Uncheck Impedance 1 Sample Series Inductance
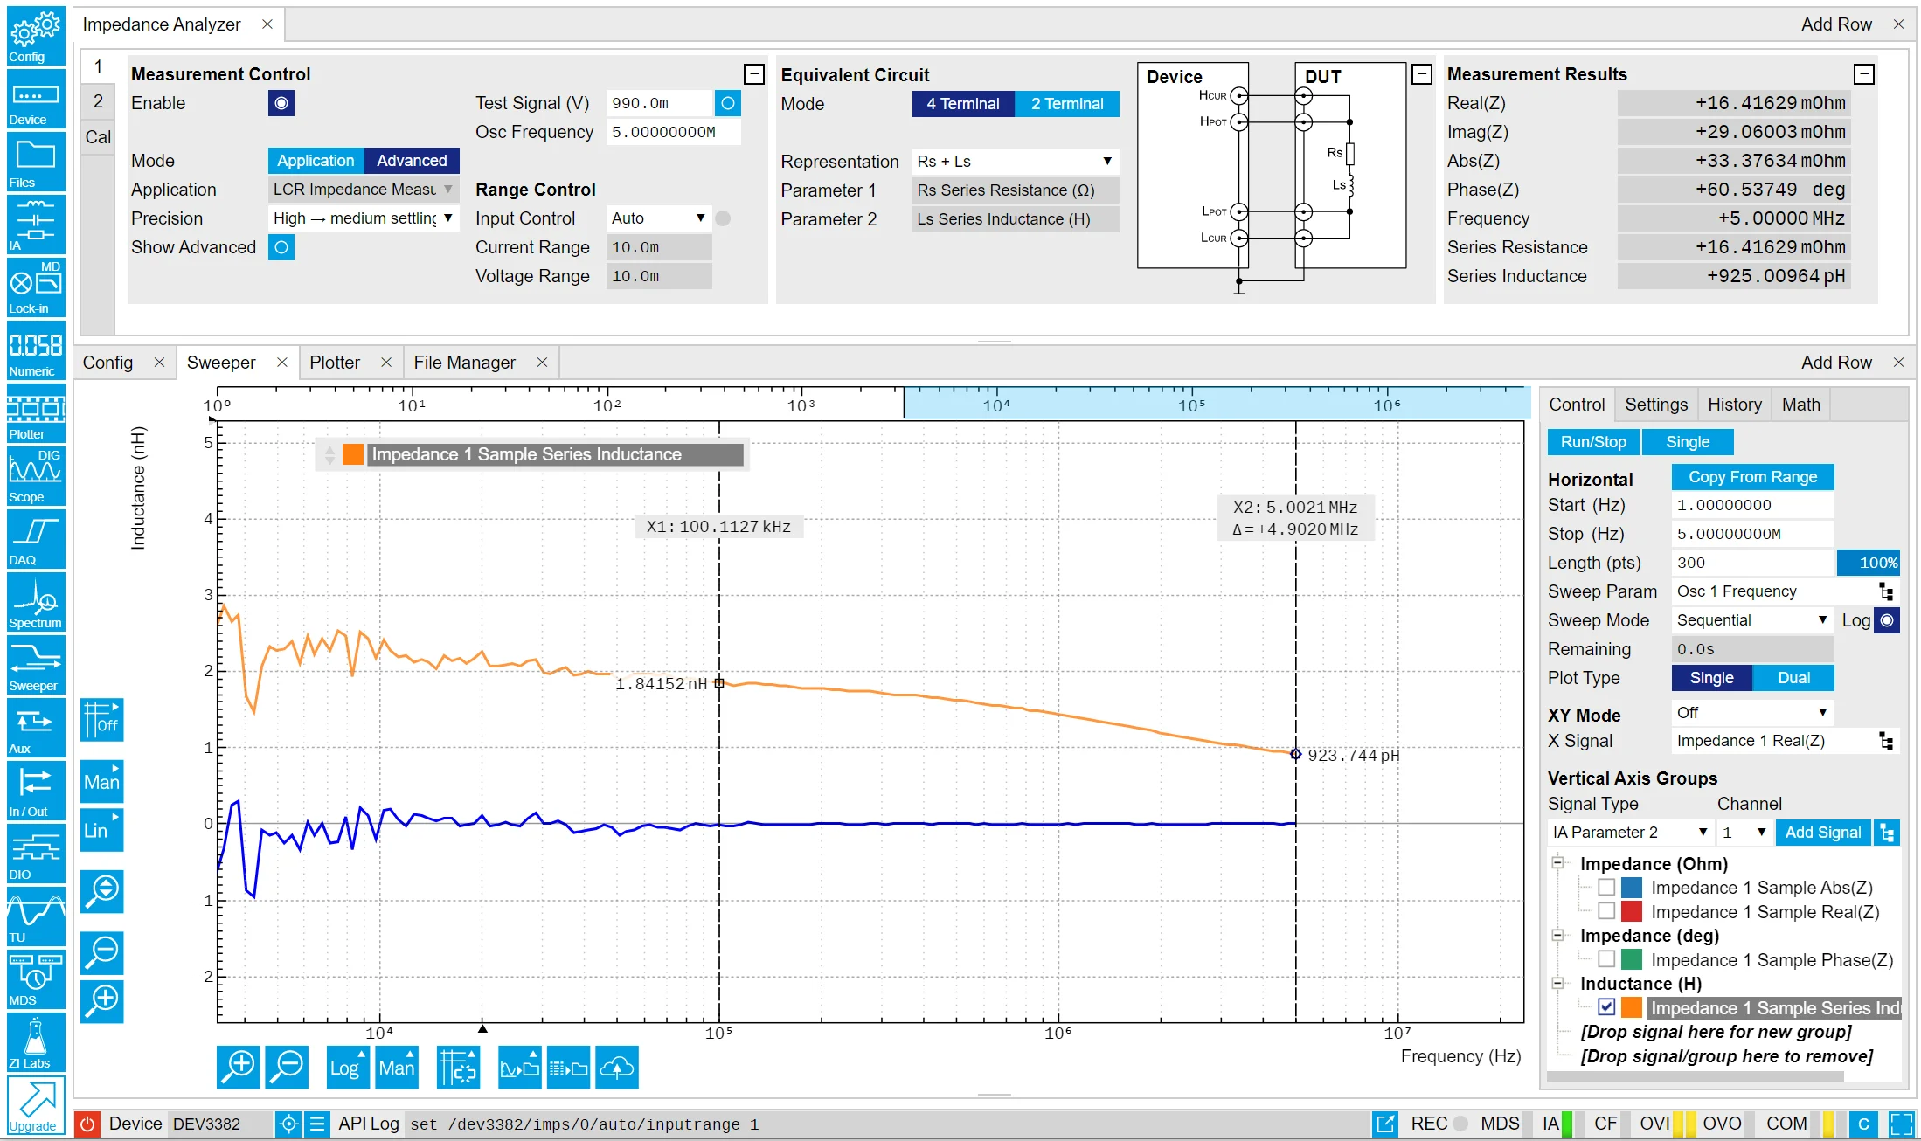 point(1606,1007)
